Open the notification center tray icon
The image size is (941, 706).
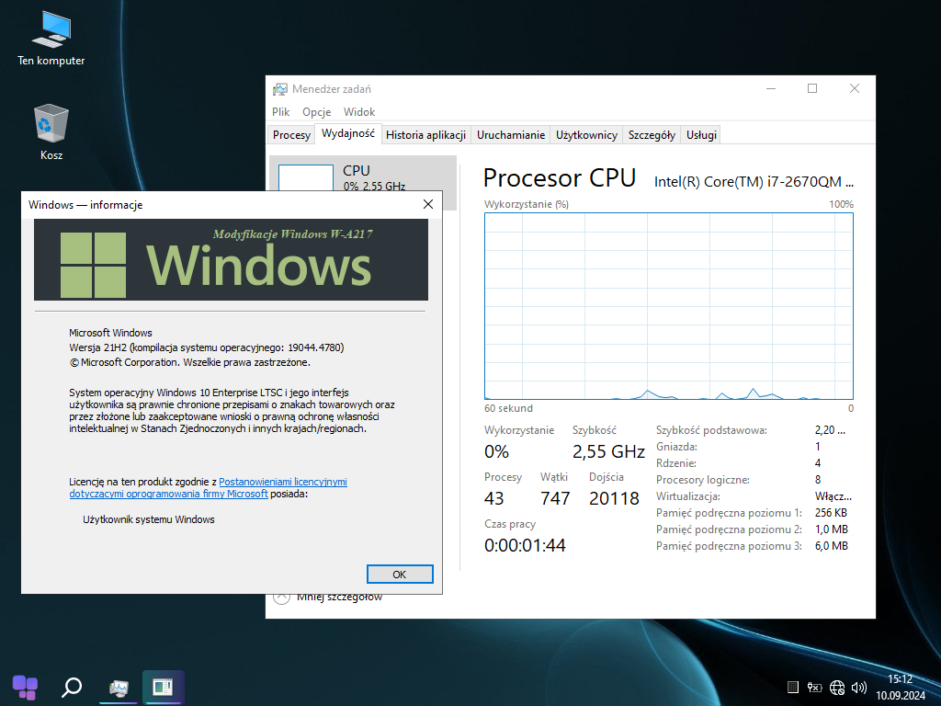coord(793,687)
